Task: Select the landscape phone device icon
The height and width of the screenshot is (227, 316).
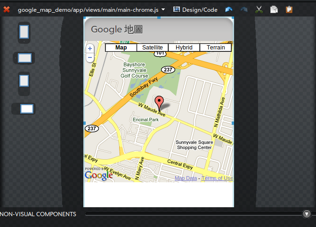Action: click(x=24, y=58)
